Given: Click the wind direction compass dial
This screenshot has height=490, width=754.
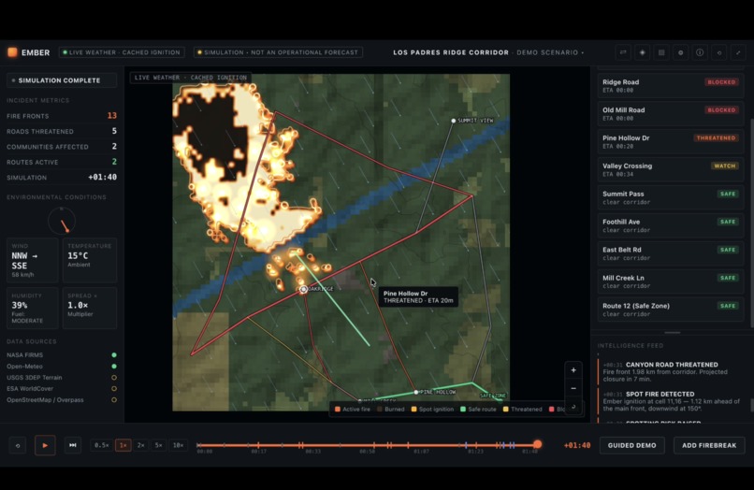Looking at the screenshot, I should click(62, 222).
